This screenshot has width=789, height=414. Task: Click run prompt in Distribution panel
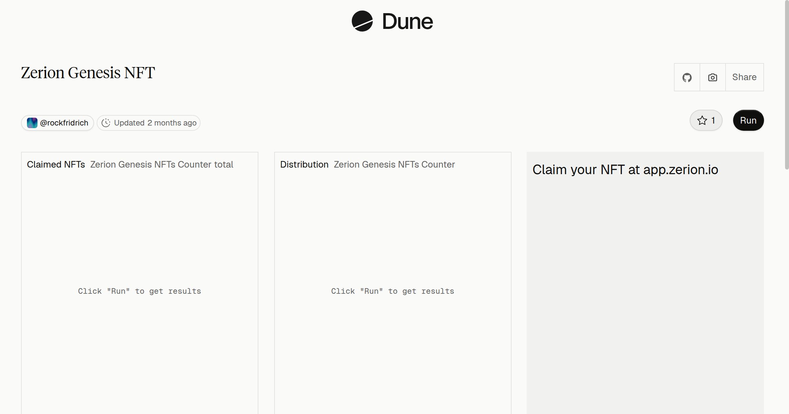click(x=393, y=291)
